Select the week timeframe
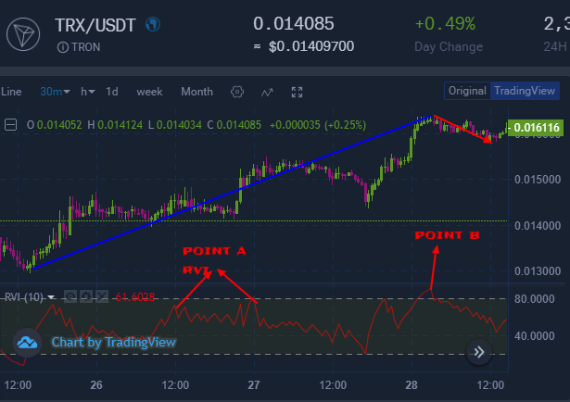Viewport: 570px width, 402px height. [x=149, y=92]
